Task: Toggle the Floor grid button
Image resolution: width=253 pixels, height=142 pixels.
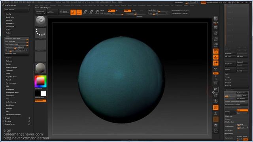Action: tap(215, 57)
